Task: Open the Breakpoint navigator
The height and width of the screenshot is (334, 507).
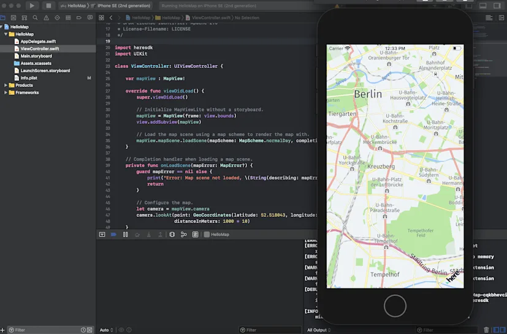Action: 79,18
